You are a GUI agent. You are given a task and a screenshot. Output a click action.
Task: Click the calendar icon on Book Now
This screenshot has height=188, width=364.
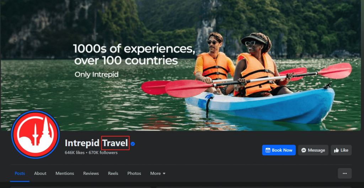coord(268,150)
